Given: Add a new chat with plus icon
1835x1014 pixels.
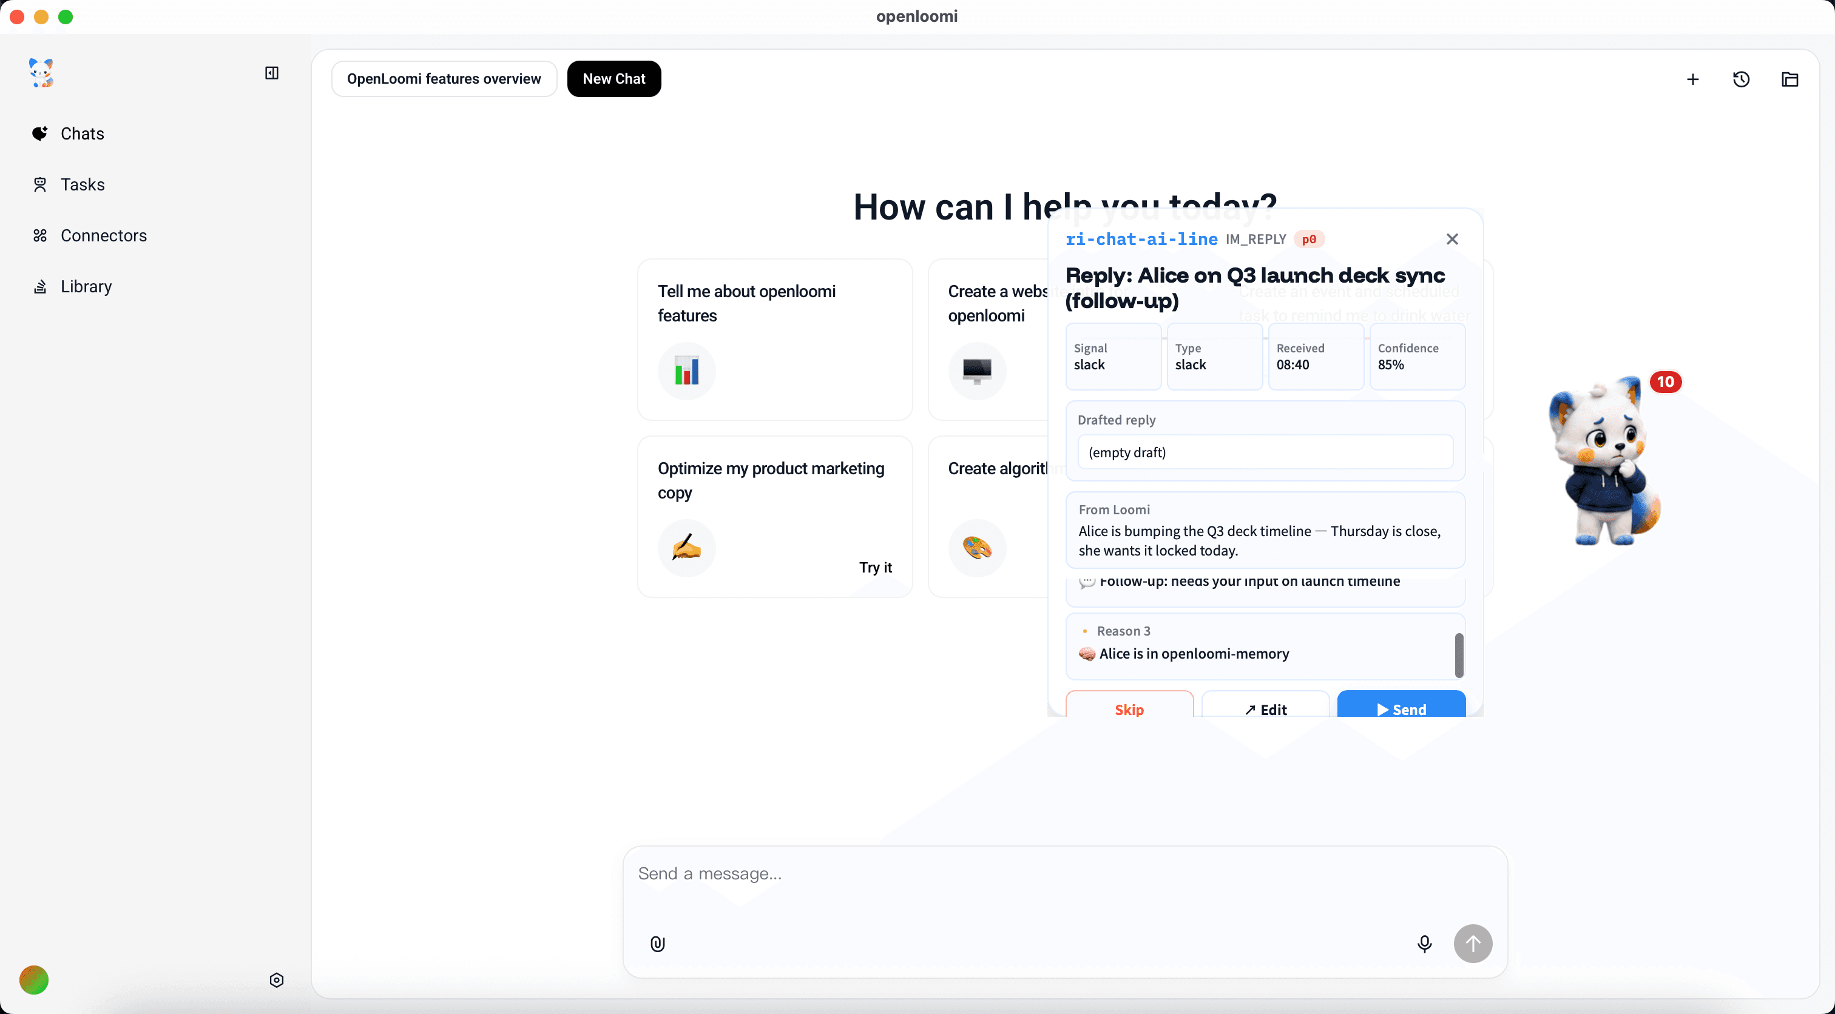Looking at the screenshot, I should 1692,79.
